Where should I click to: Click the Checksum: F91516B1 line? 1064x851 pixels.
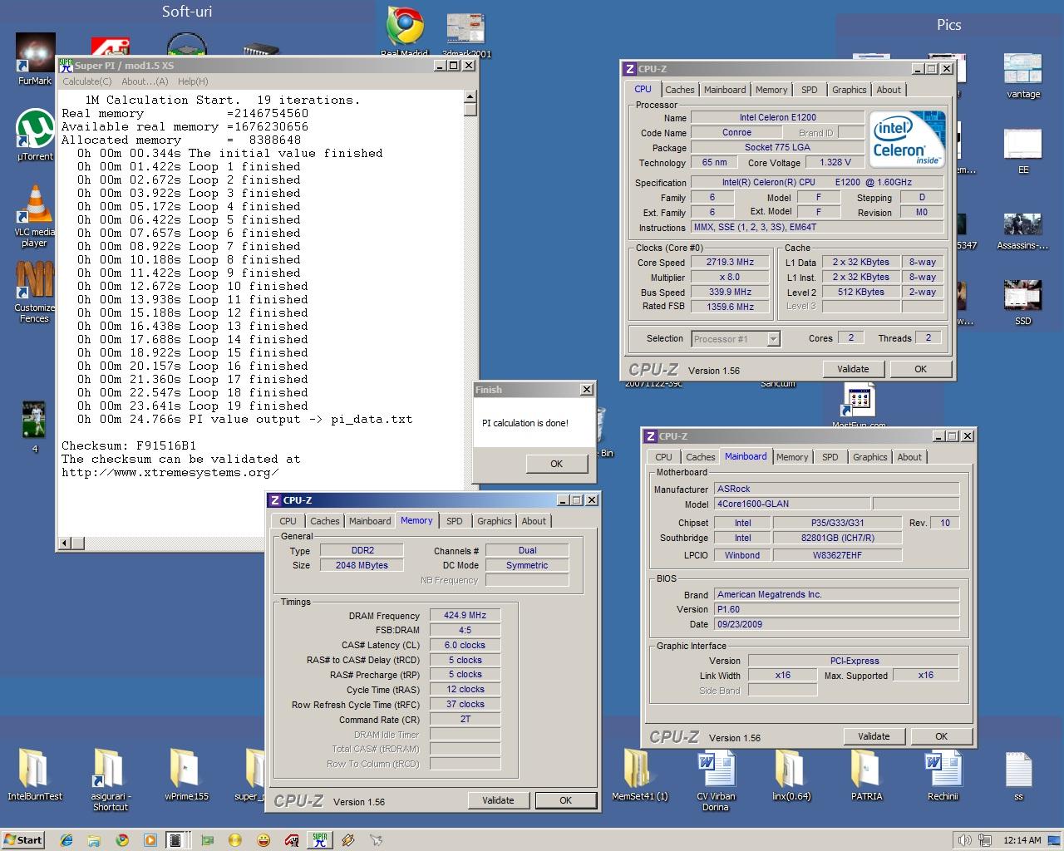[x=129, y=446]
